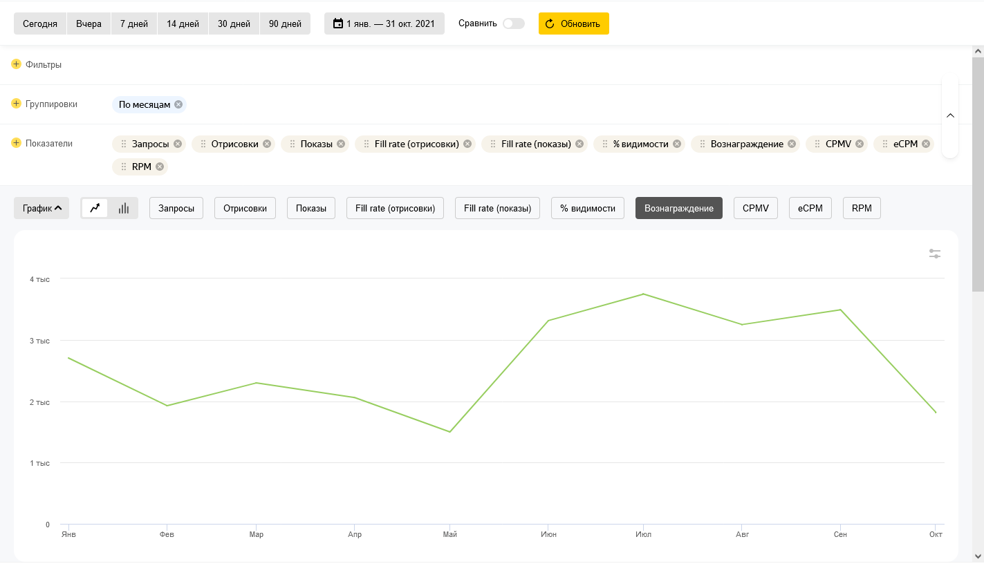Click plus icon next to Фильтры
The width and height of the screenshot is (984, 566).
pos(17,64)
